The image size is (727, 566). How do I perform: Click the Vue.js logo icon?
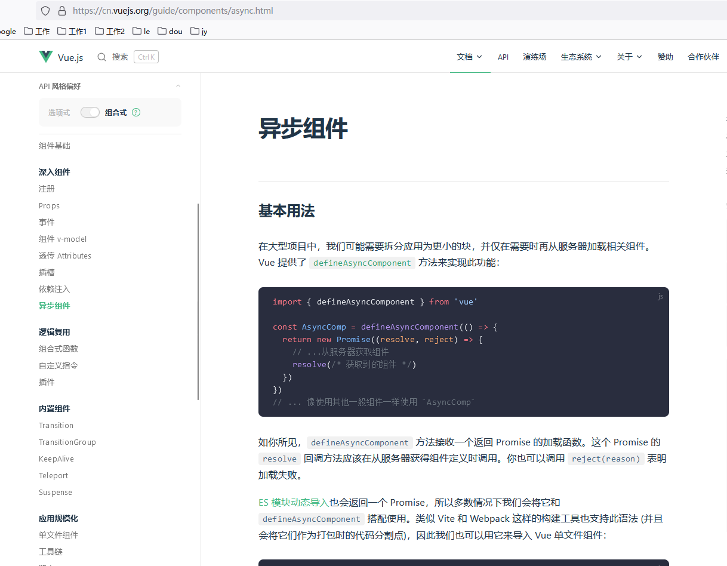46,57
